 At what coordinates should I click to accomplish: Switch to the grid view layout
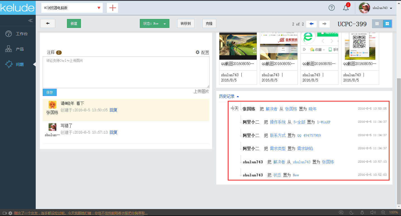point(387,24)
